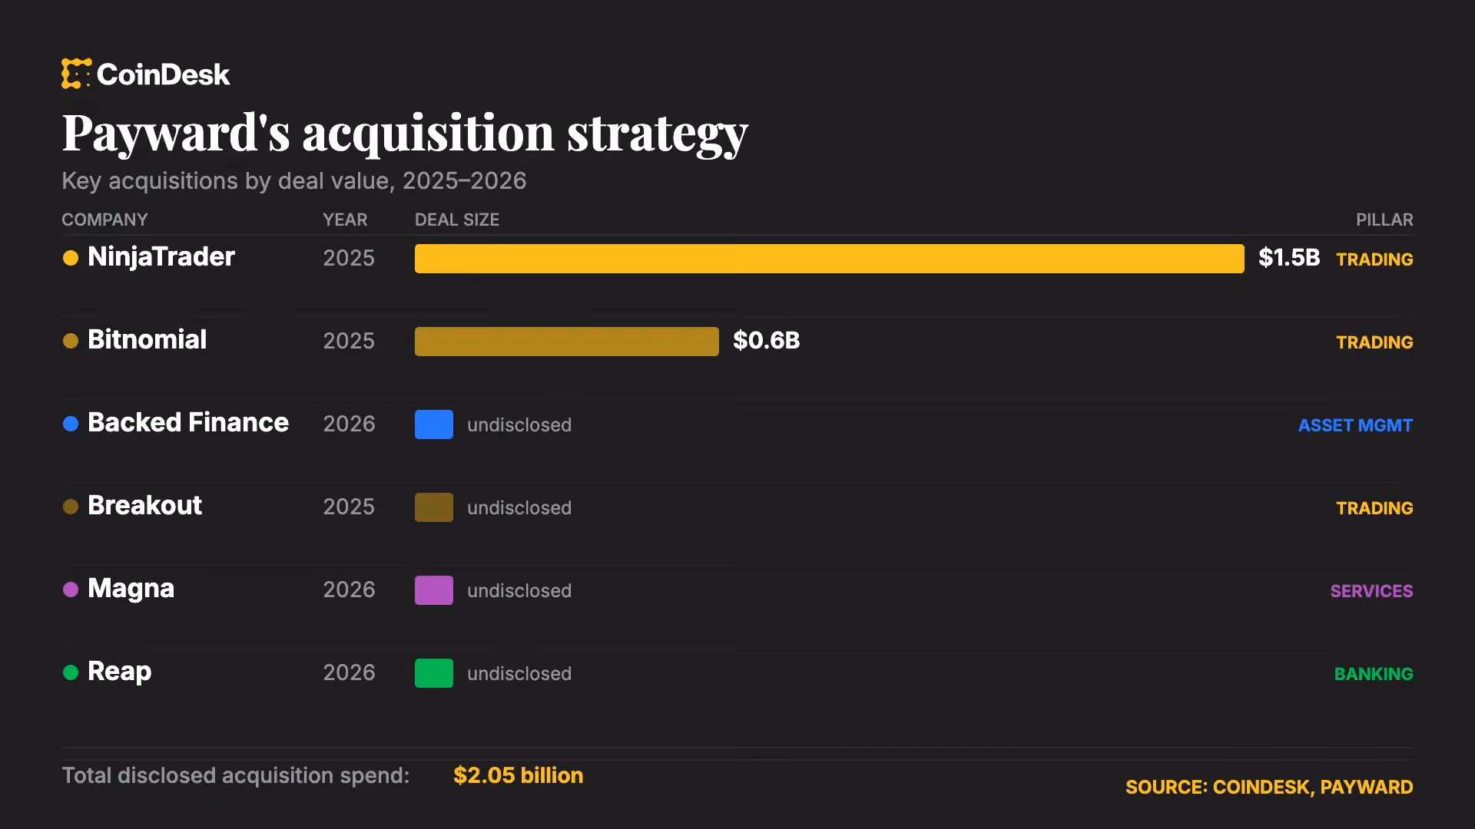Click the Bitnomial company name
This screenshot has height=829, width=1475.
tap(147, 339)
